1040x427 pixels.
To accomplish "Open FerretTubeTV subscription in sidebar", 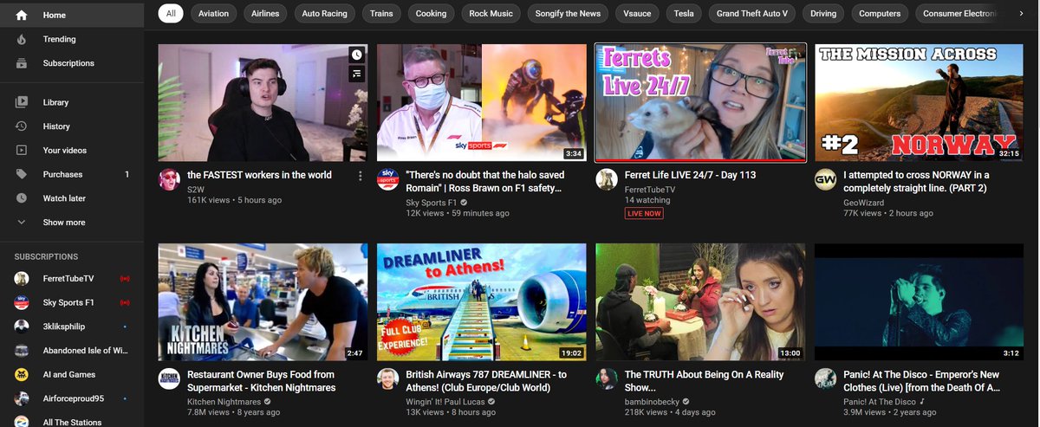I will click(72, 278).
